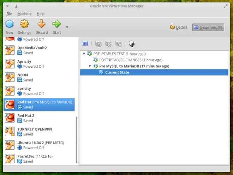The height and width of the screenshot is (175, 233).
Task: Click Take Snapshot camera icon
Action: [85, 43]
